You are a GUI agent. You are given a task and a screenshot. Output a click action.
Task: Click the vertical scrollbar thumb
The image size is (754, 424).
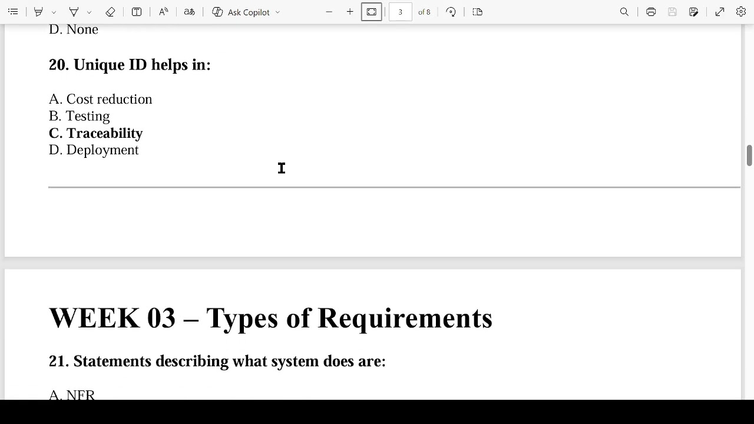749,155
